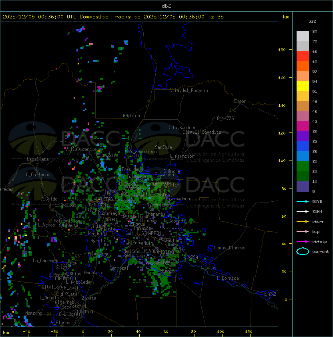
Task: Pick the red 60-65 dBZ color swatch
Action: [303, 56]
